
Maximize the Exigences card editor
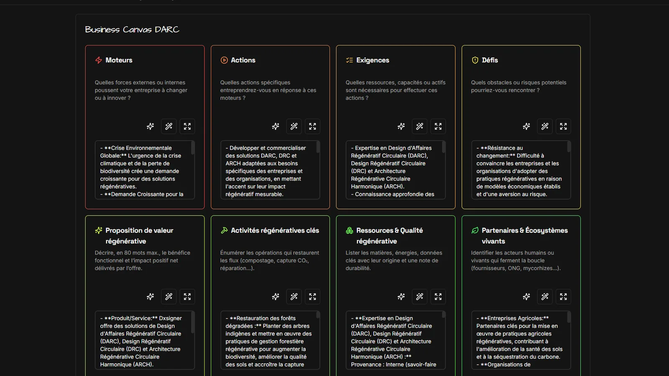(438, 126)
